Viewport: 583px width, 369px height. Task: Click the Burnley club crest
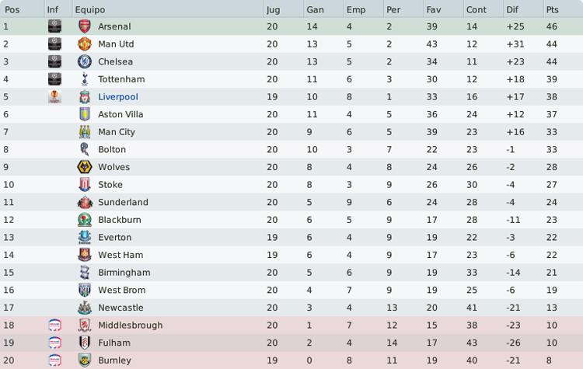85,360
